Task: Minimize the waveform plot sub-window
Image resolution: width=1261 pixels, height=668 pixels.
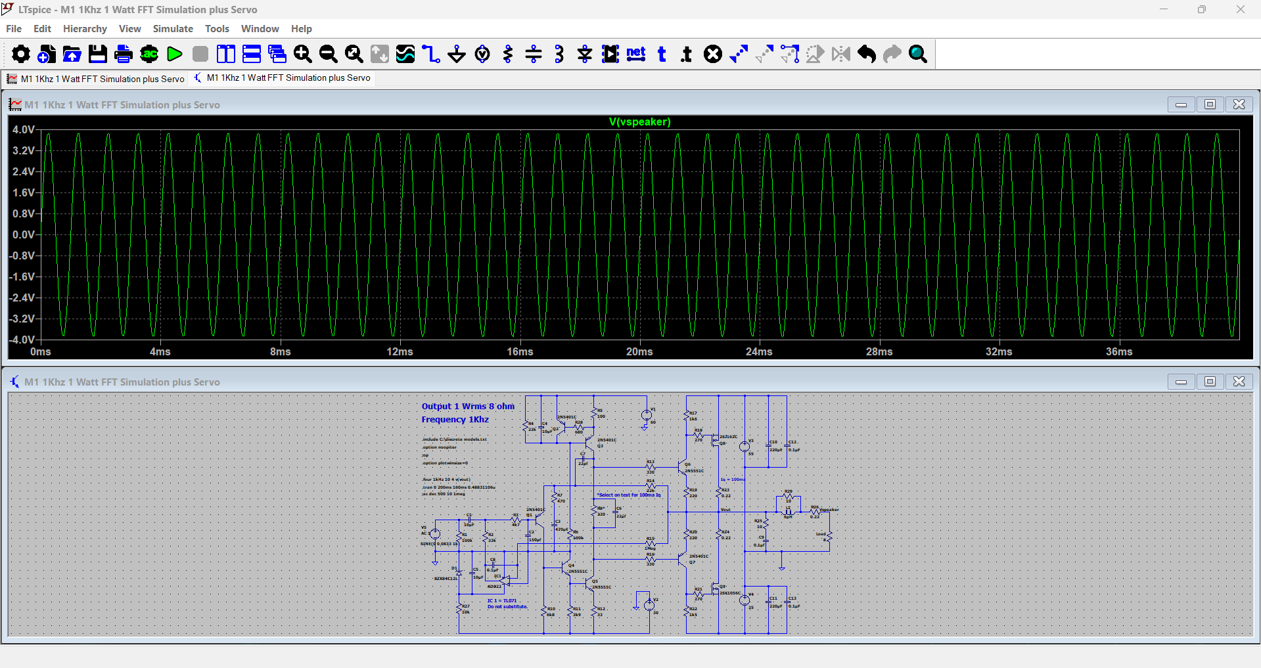Action: 1181,104
